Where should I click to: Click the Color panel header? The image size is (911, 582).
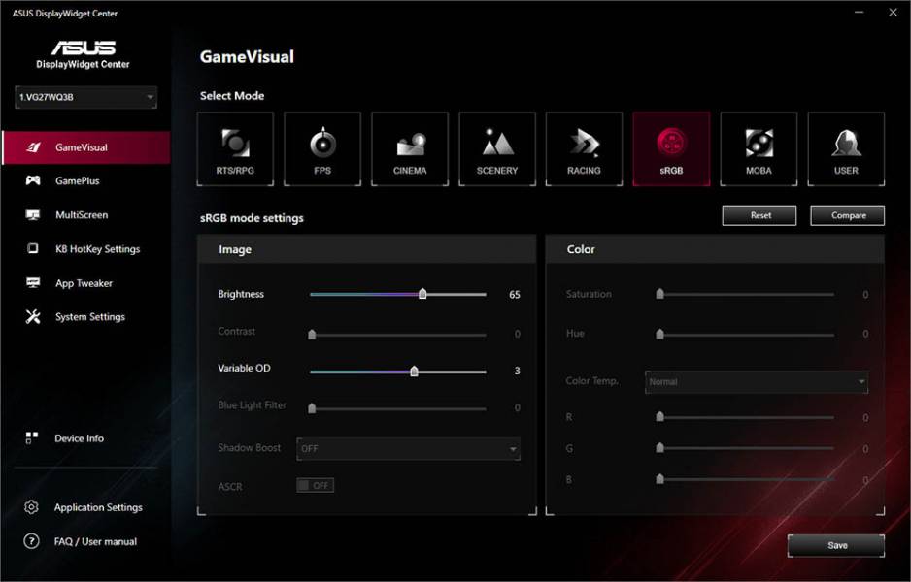click(715, 249)
